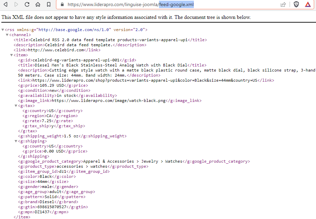
Task: Click the line with Case size: 44mm
Action: 89,75
